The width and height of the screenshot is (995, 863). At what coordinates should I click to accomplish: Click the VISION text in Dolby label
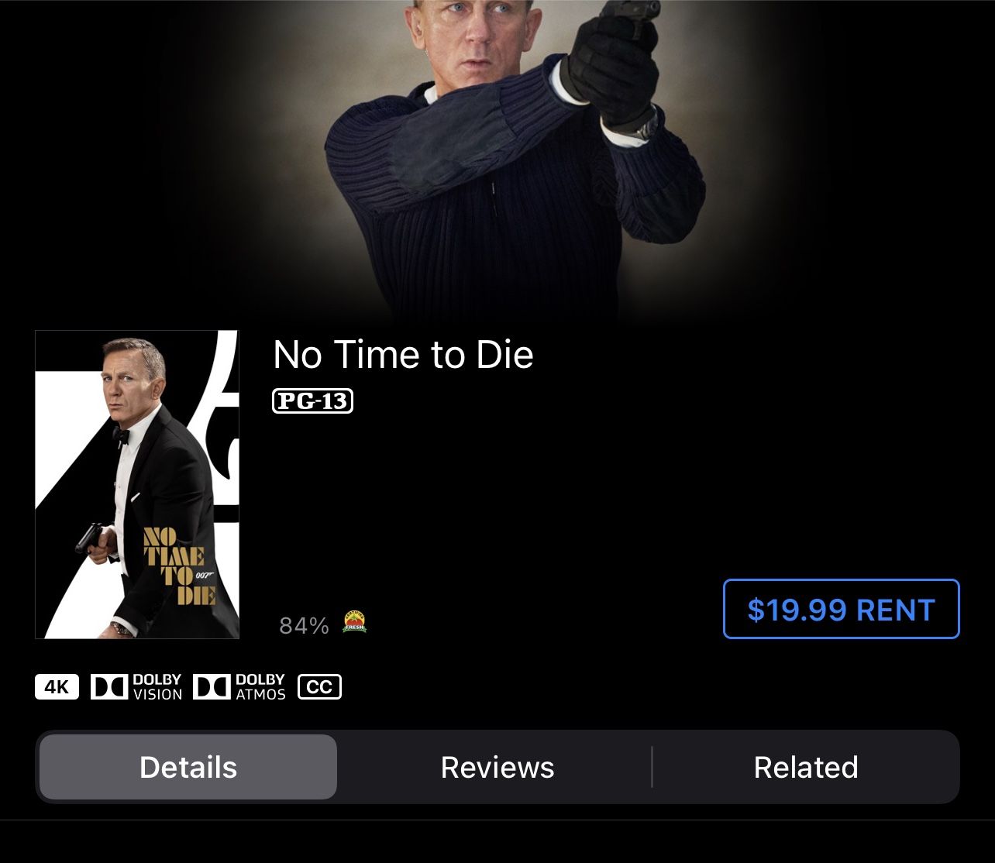click(157, 695)
